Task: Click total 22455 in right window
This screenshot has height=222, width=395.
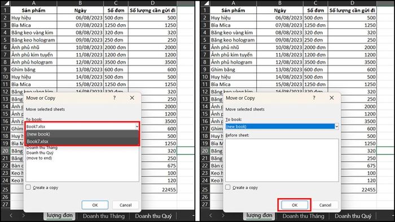Action: click(x=352, y=189)
